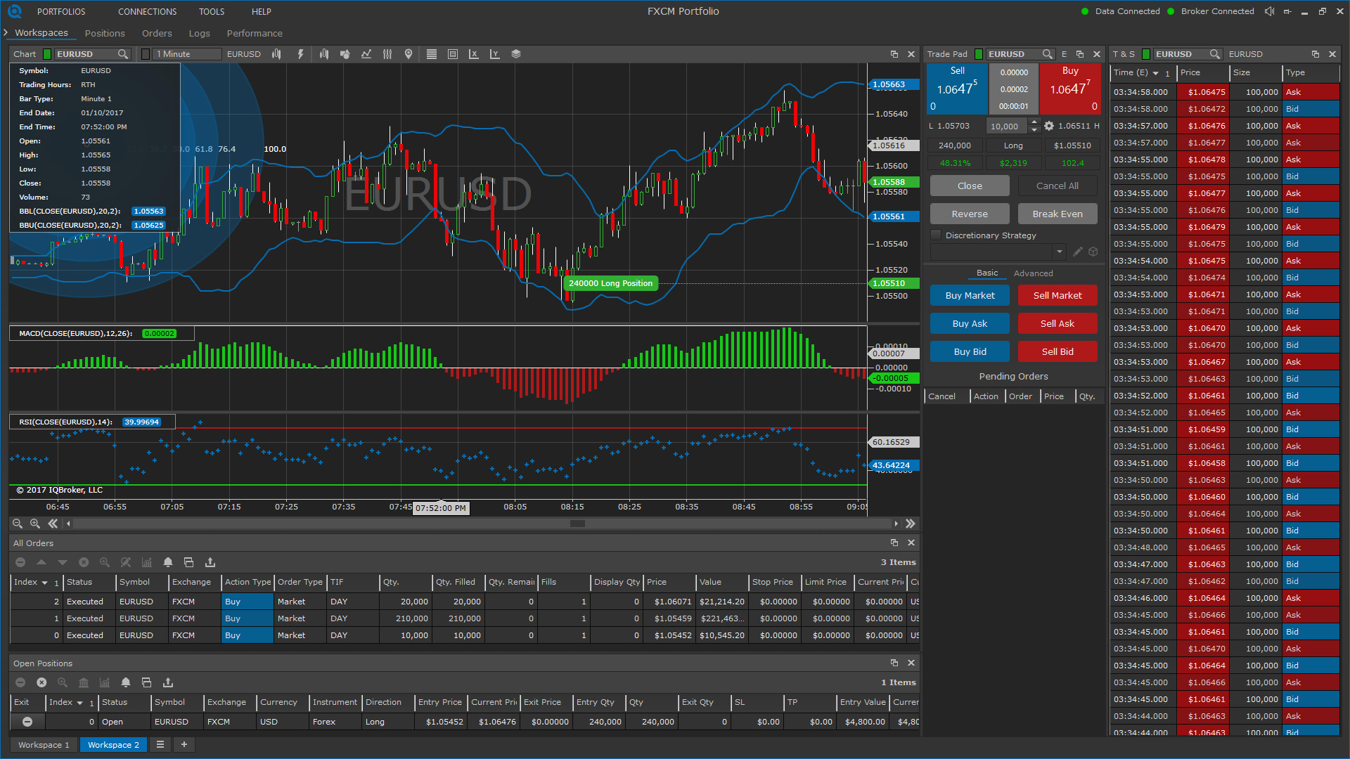Switch to the Positions tab
1350x759 pixels.
105,33
